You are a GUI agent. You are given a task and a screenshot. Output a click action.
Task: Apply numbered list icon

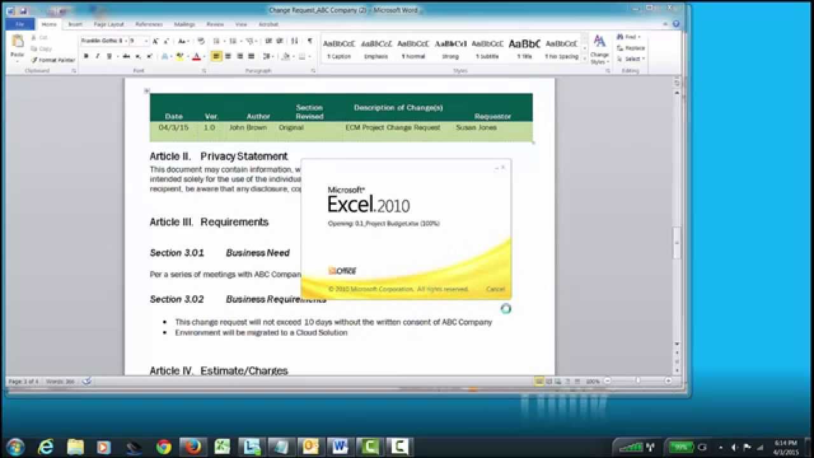(232, 41)
